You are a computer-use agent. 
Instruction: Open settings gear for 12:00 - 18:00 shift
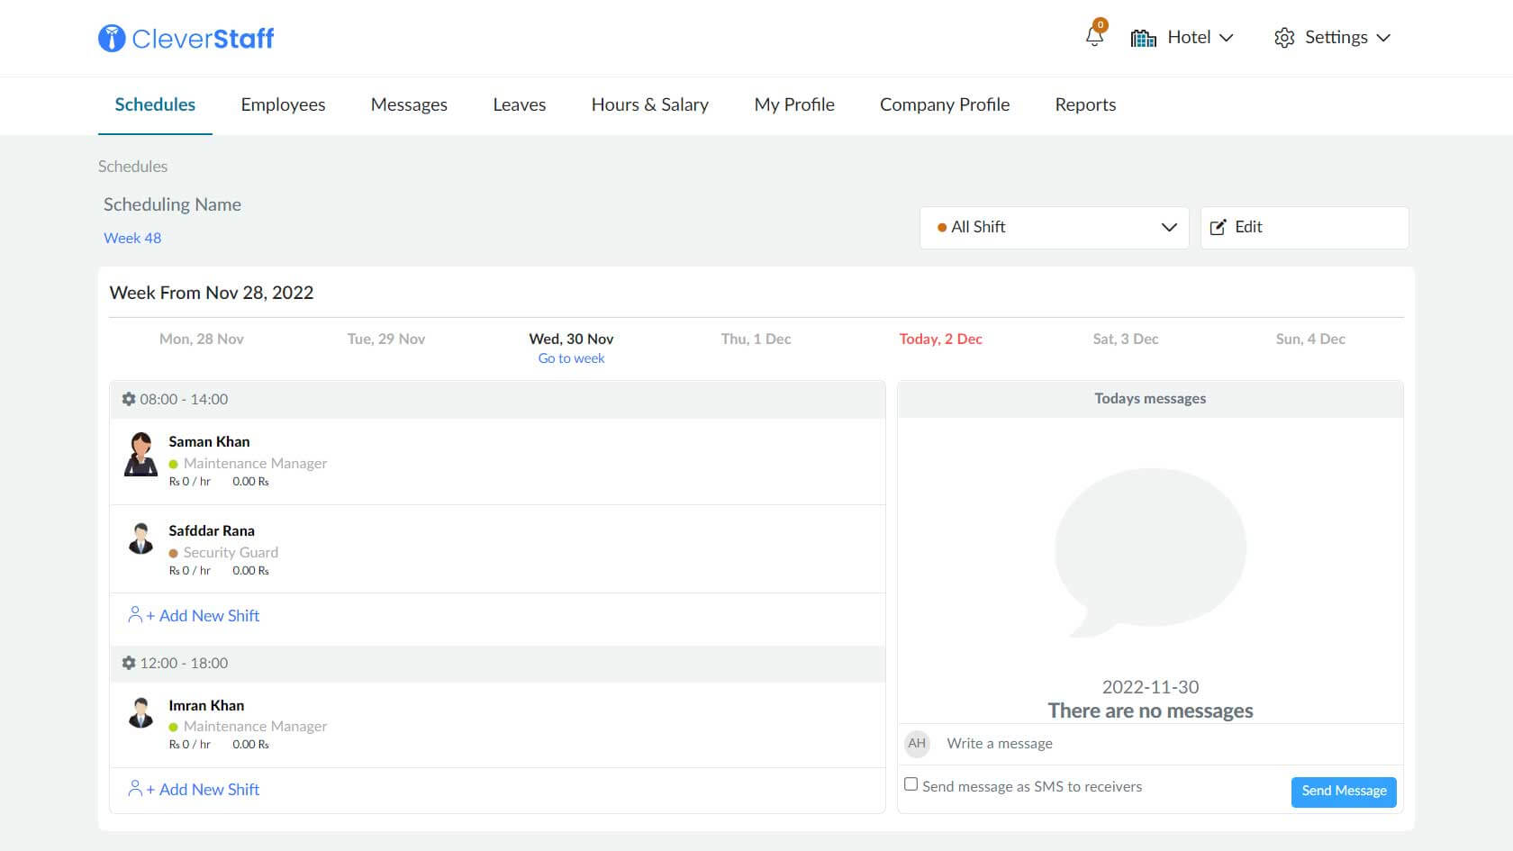(129, 663)
